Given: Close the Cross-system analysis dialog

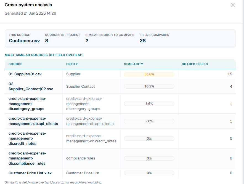Looking at the screenshot, I should tap(232, 5).
